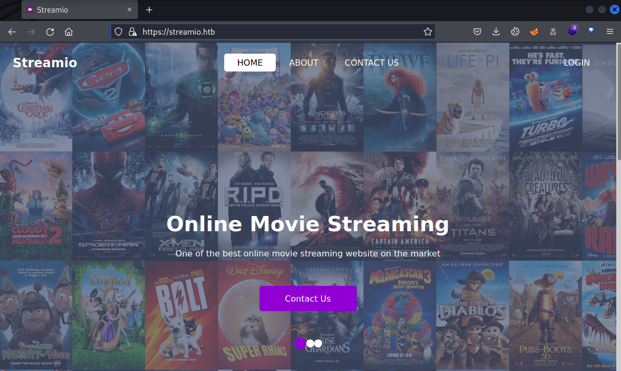Click the window minimize button
Image resolution: width=621 pixels, height=371 pixels.
point(589,9)
